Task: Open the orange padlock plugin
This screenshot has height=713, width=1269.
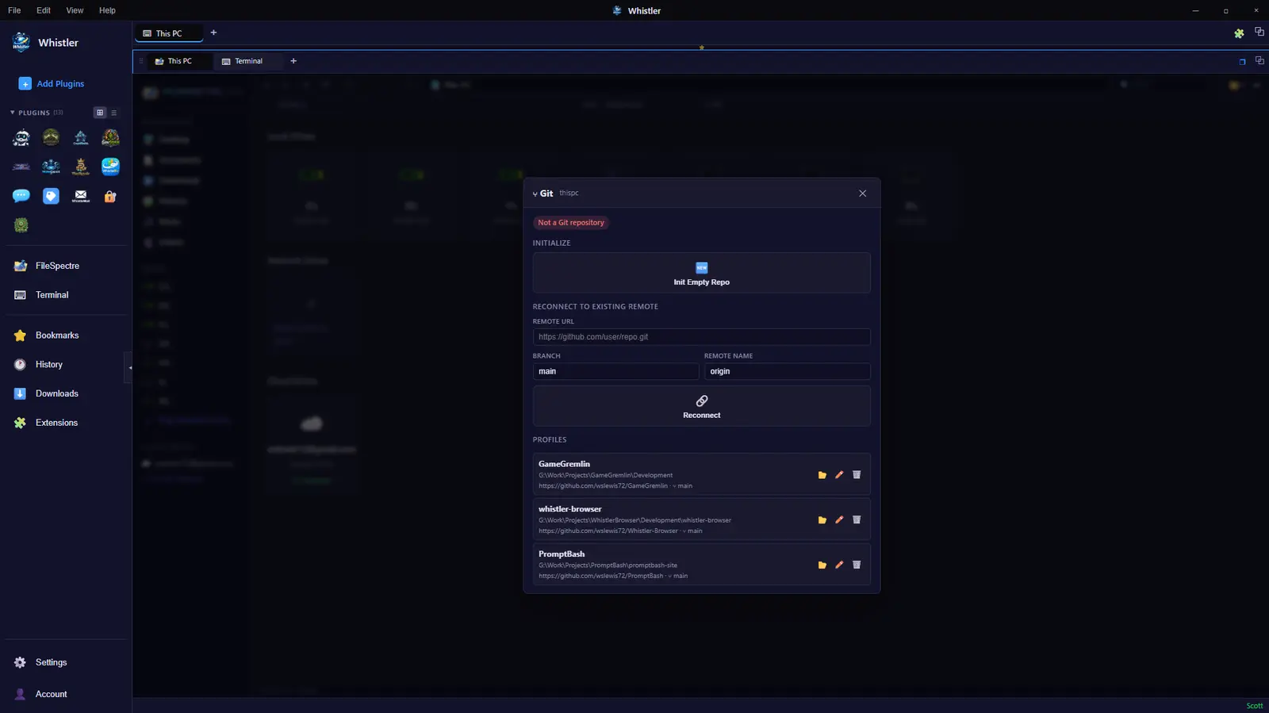Action: click(x=110, y=196)
